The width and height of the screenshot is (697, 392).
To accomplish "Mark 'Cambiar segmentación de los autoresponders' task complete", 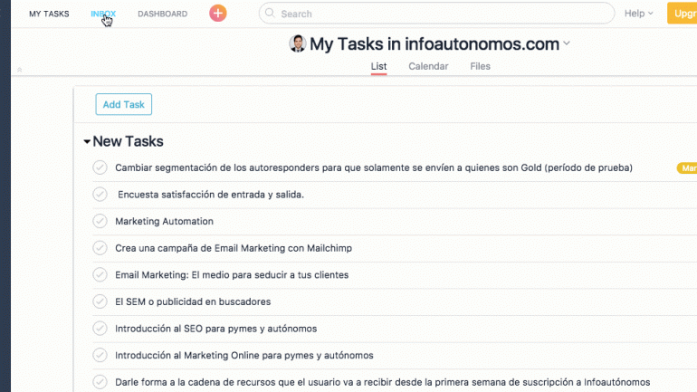I will coord(100,167).
